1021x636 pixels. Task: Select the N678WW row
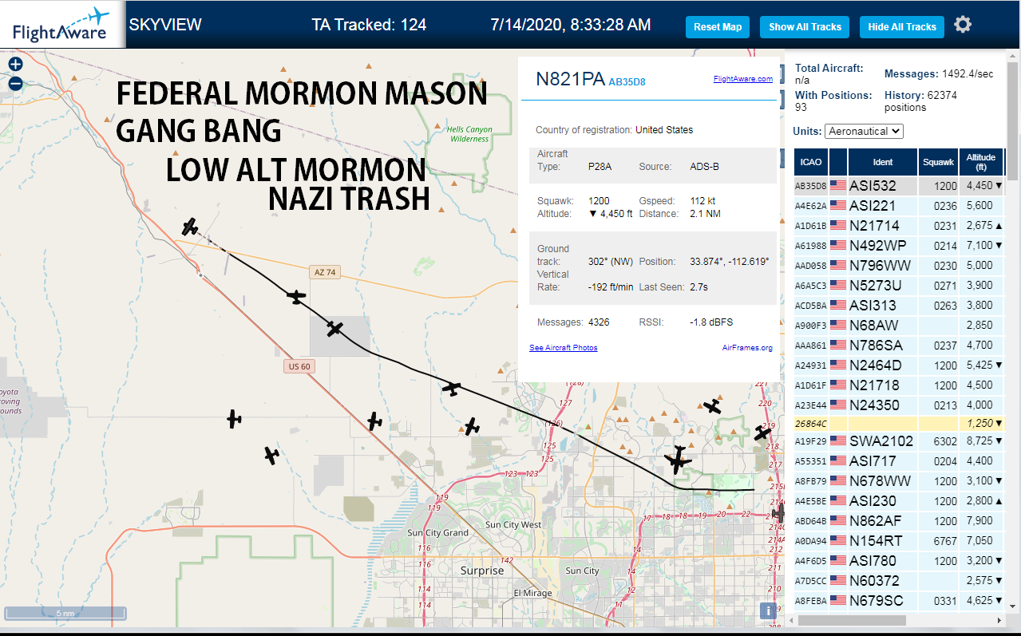(x=899, y=481)
